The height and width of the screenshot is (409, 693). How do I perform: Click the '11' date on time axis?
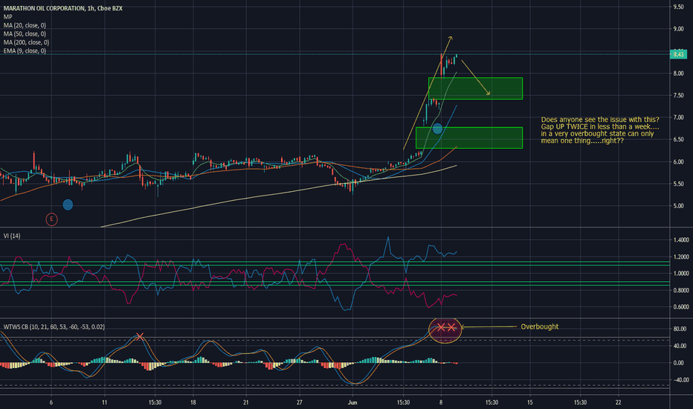[104, 402]
